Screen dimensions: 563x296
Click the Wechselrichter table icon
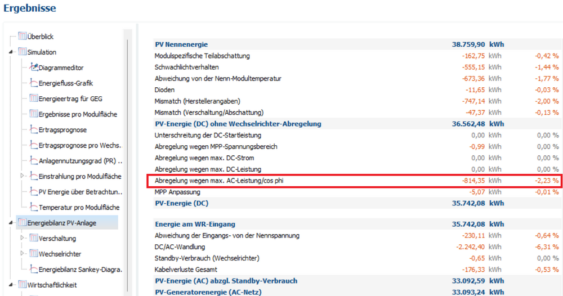click(x=34, y=254)
